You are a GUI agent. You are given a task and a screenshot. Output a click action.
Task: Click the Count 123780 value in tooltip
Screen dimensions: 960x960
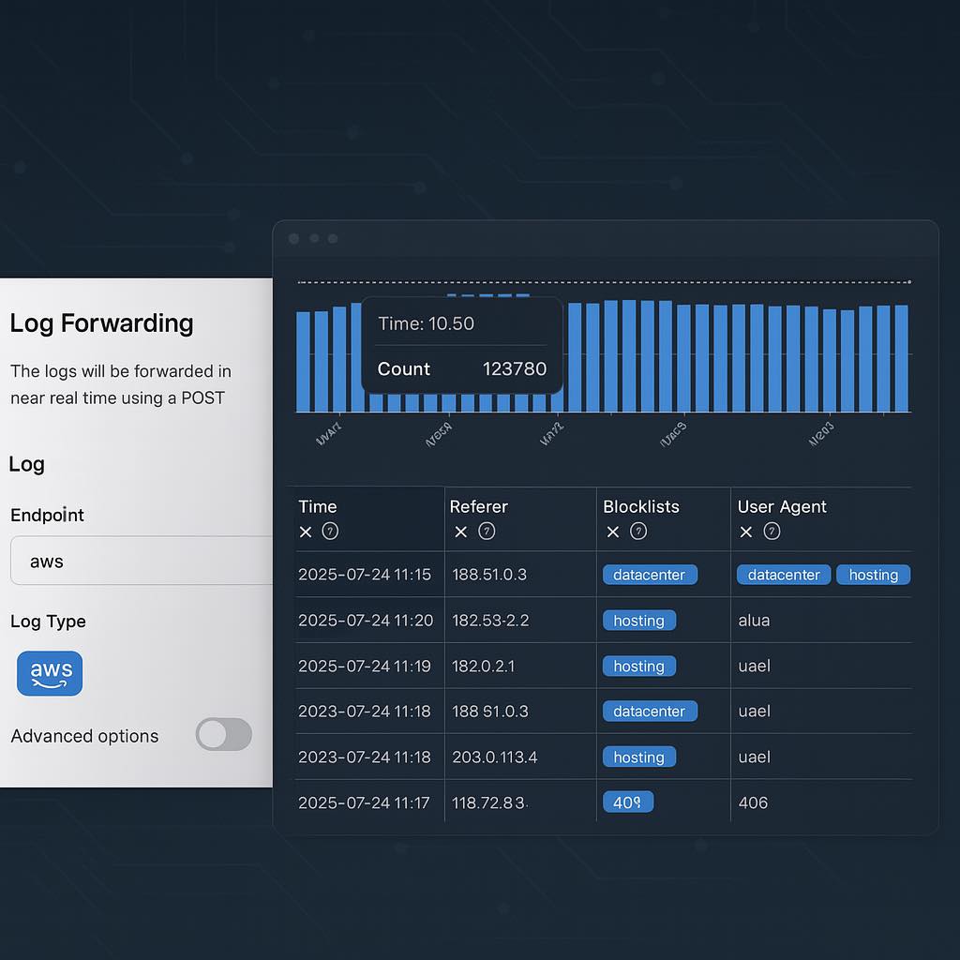[515, 368]
